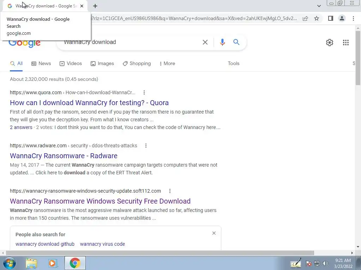361x270 pixels.
Task: Open the Google apps grid icon
Action: pyautogui.click(x=345, y=43)
